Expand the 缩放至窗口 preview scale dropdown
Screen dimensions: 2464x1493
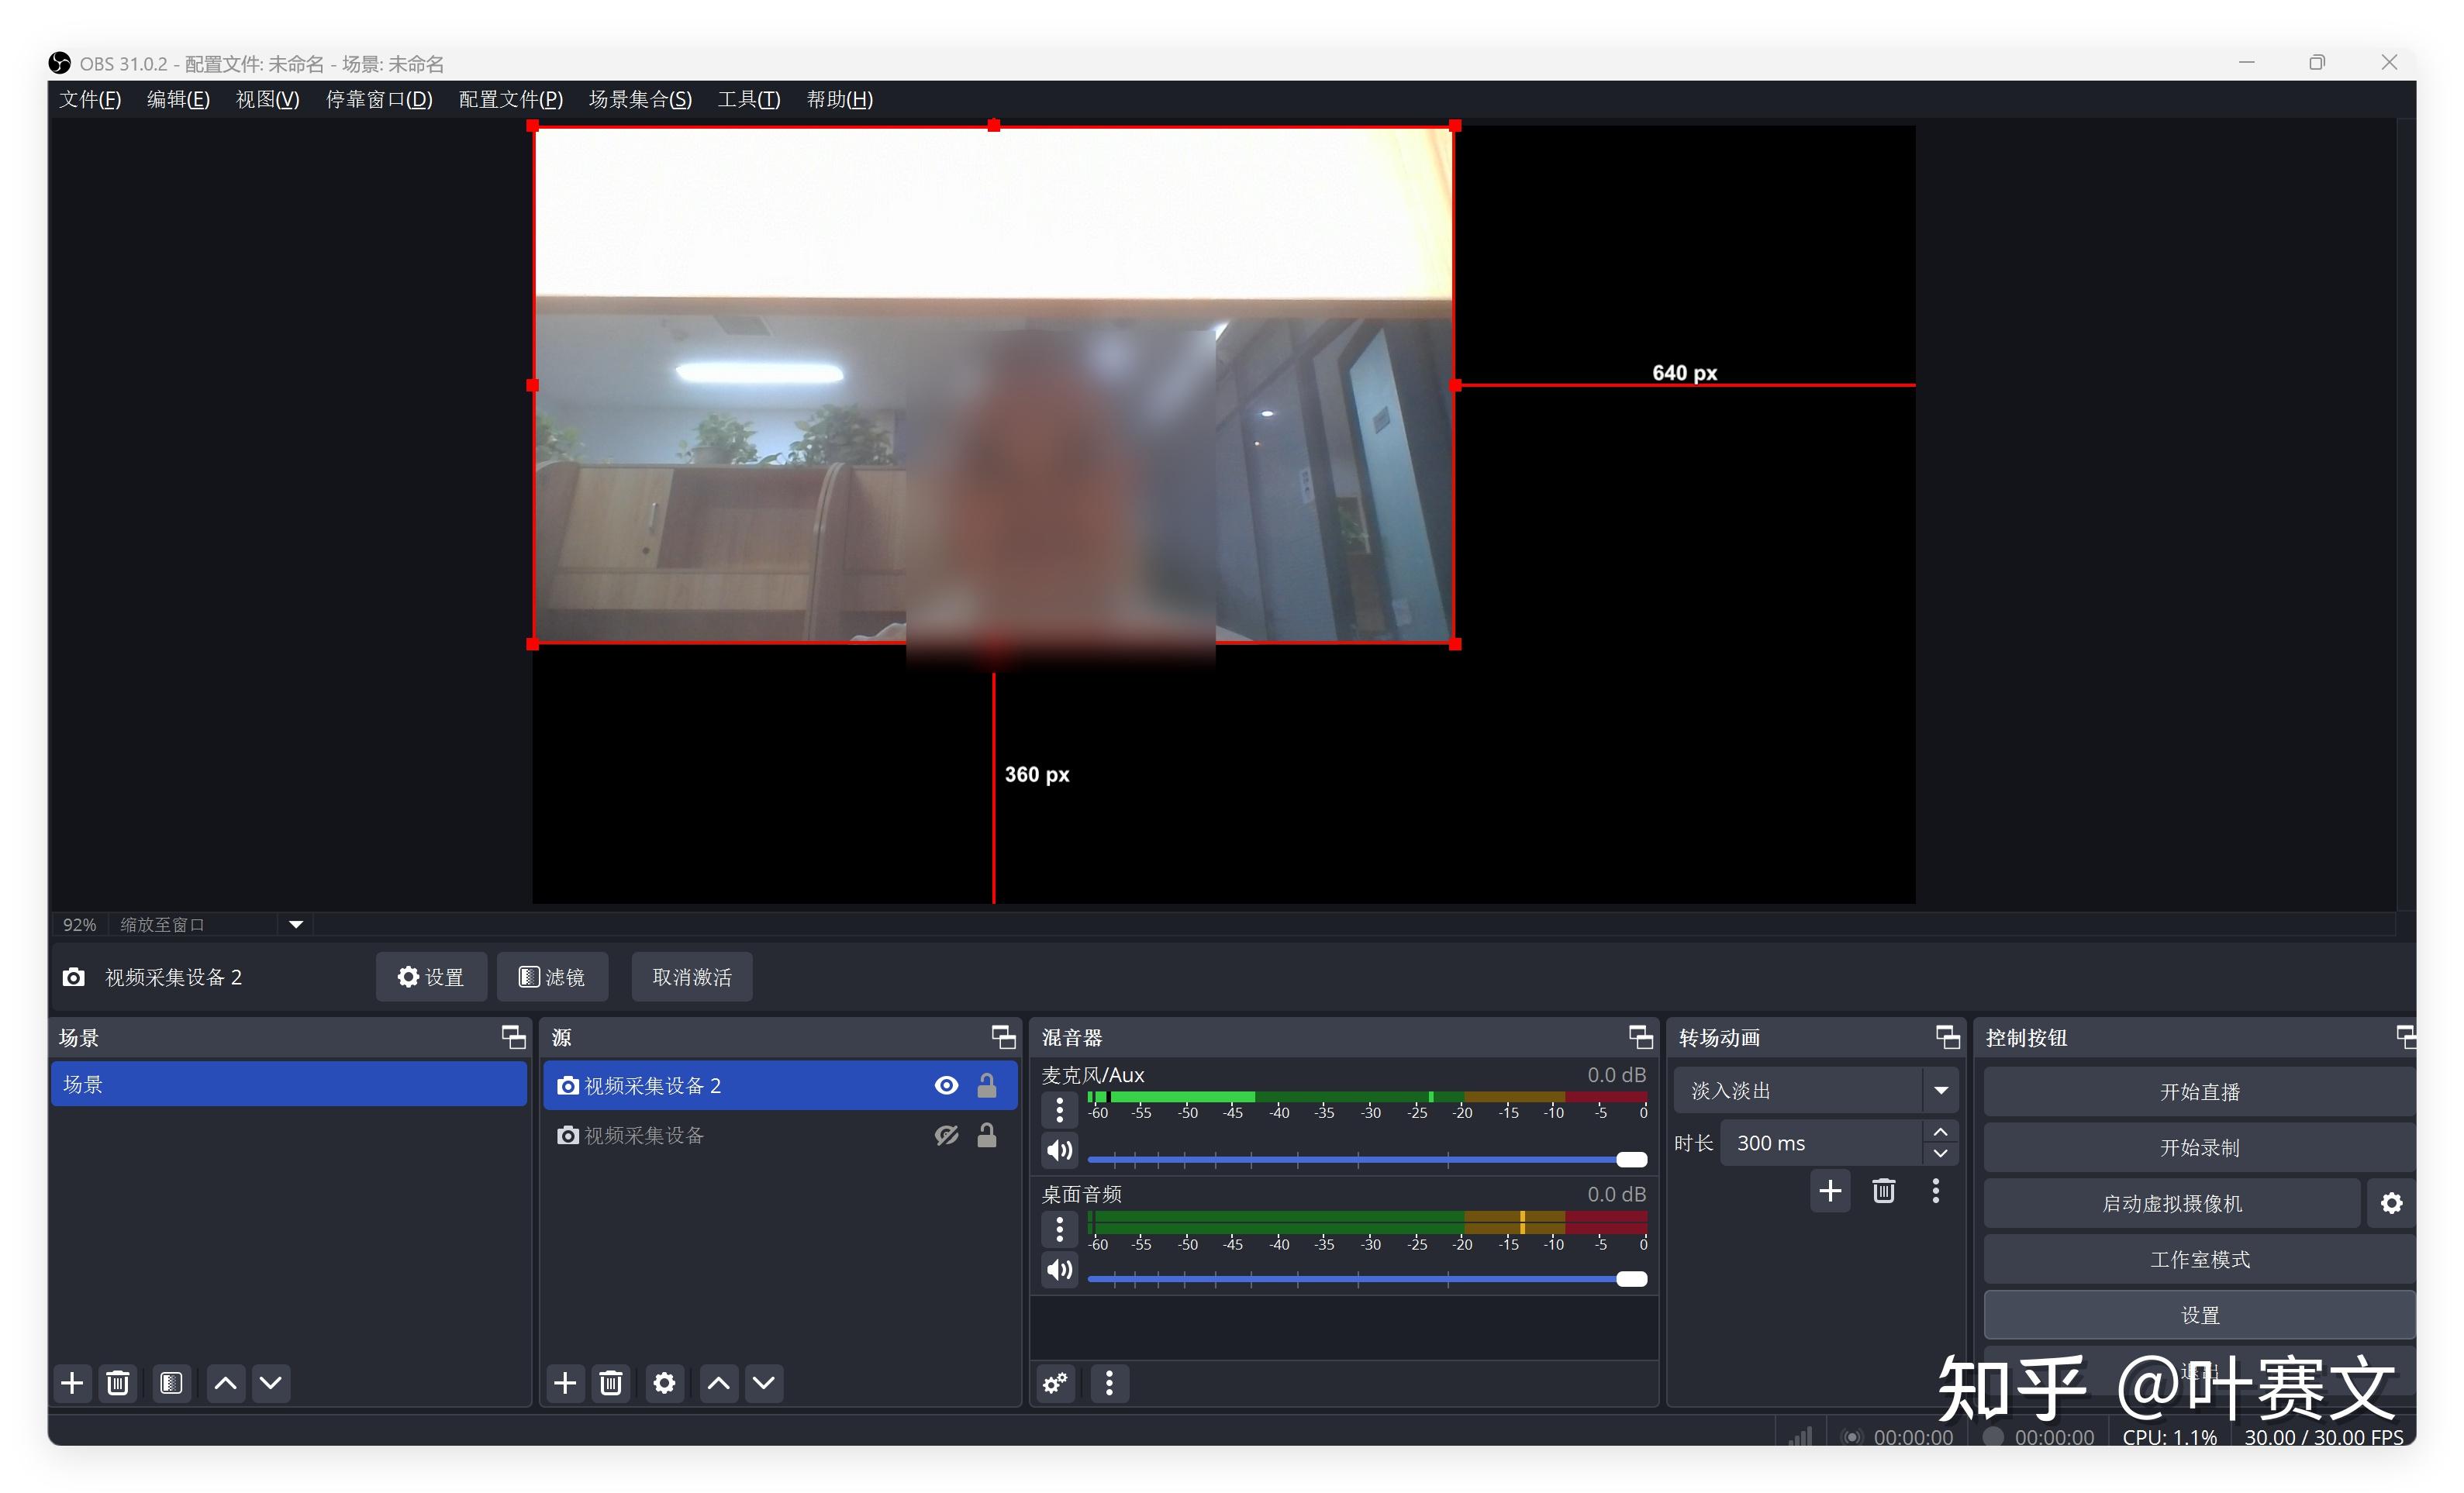(x=296, y=924)
